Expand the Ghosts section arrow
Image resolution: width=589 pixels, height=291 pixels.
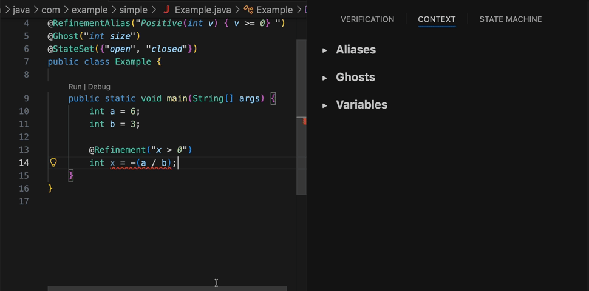(x=324, y=78)
